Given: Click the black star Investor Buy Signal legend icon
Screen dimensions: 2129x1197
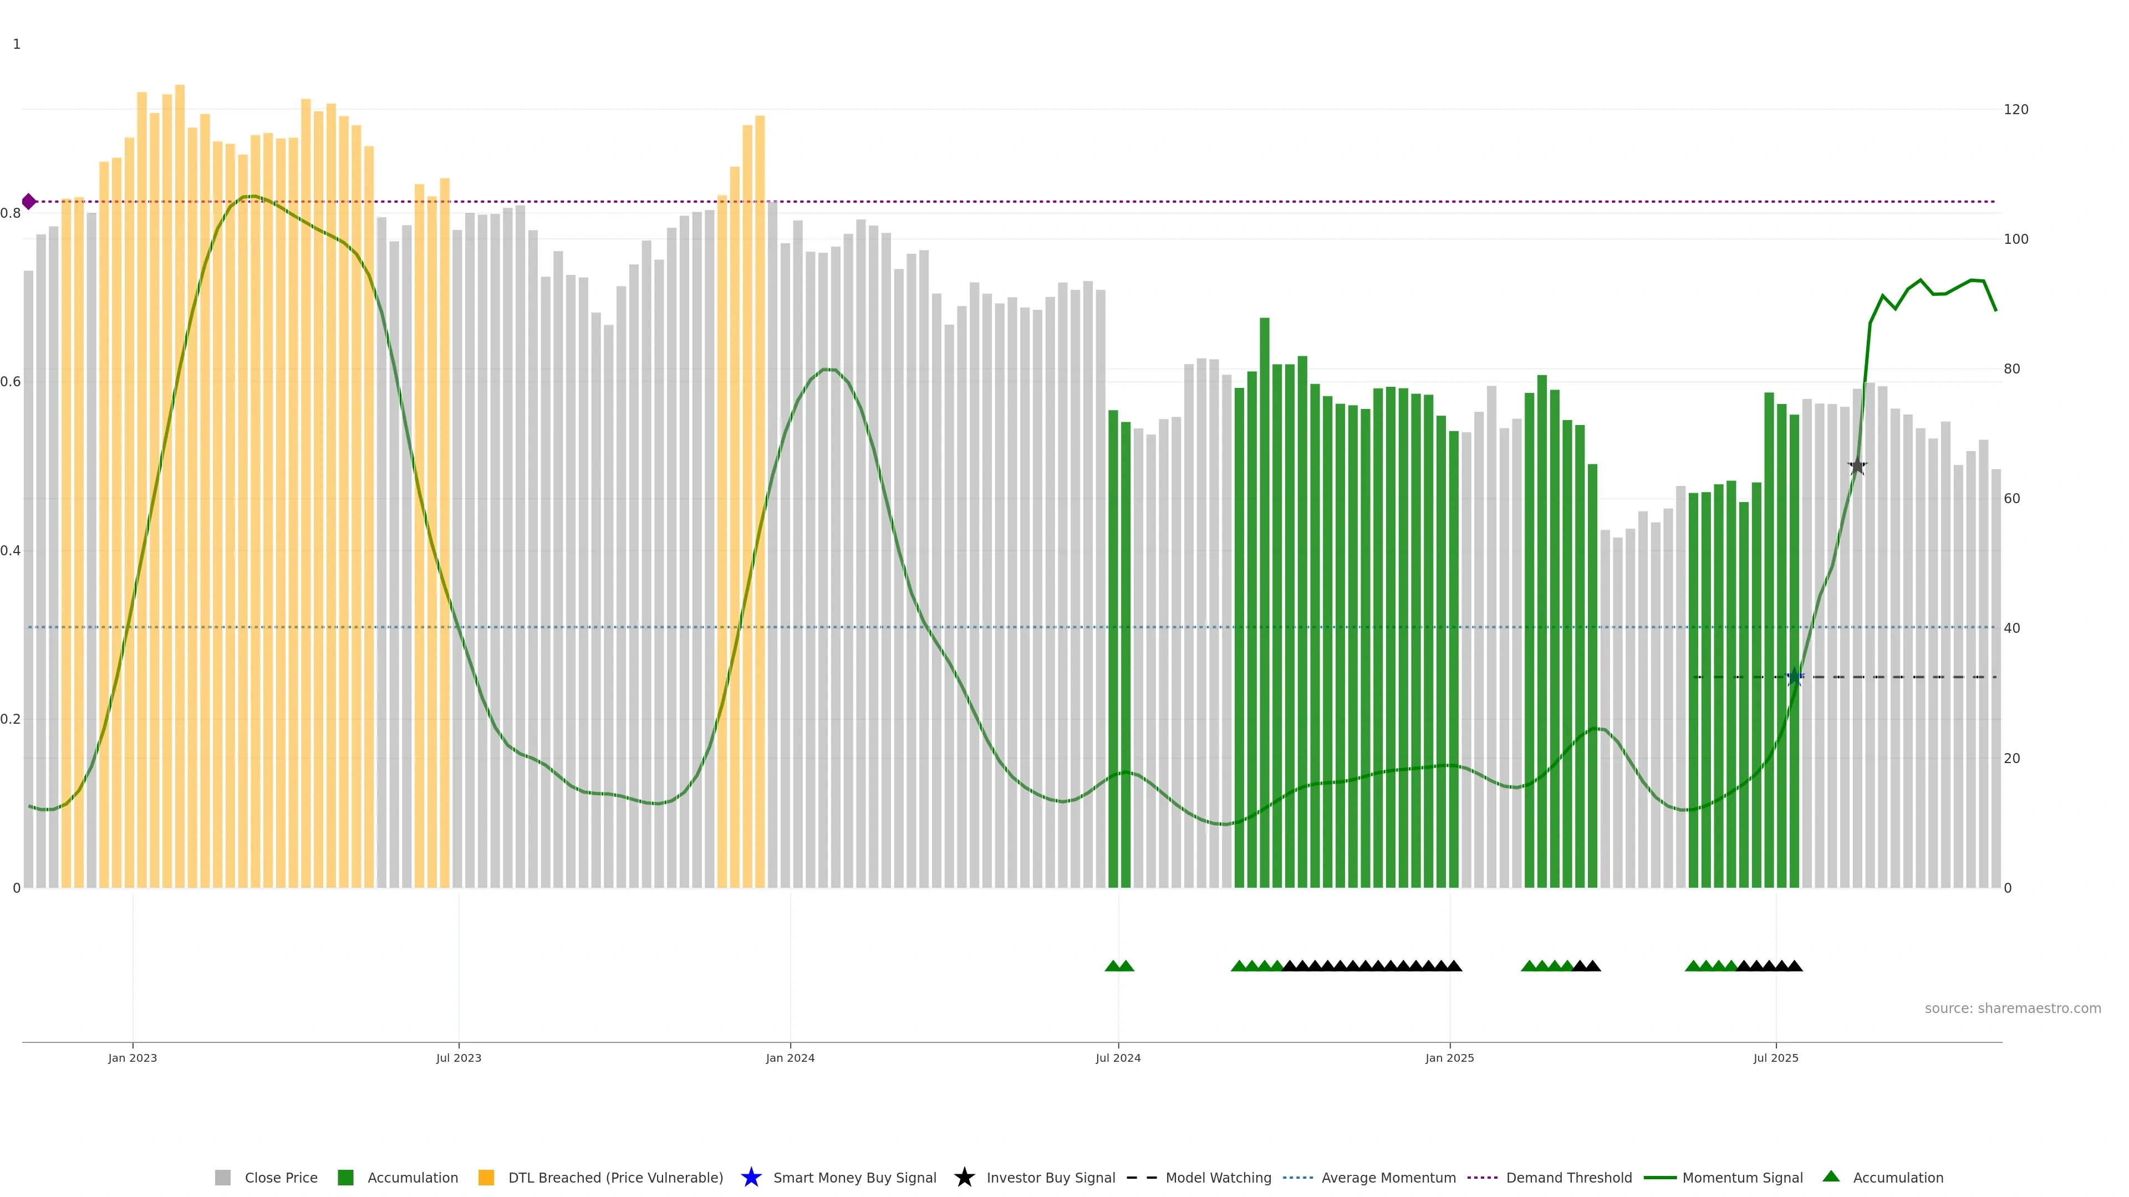Looking at the screenshot, I should tap(964, 1177).
